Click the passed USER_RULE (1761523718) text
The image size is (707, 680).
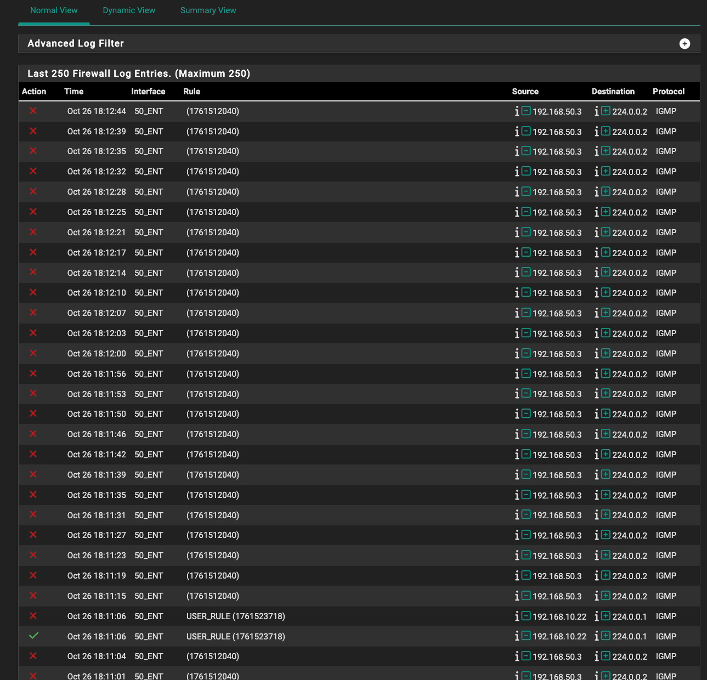(x=235, y=637)
